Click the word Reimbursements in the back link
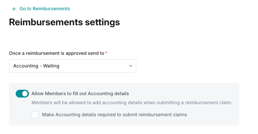This screenshot has width=258, height=134. pos(51,9)
